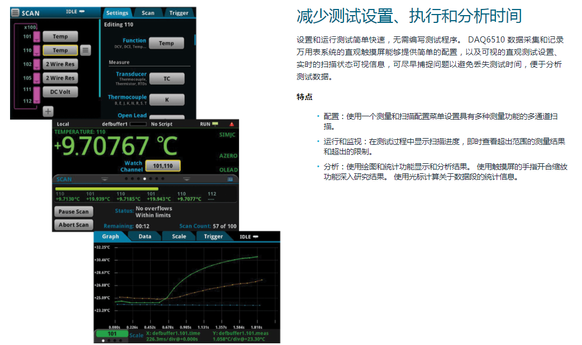Image resolution: width=582 pixels, height=345 pixels.
Task: Select the pink channel 105 block
Action: tap(36, 78)
